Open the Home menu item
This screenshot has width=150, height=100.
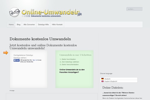point(11,24)
